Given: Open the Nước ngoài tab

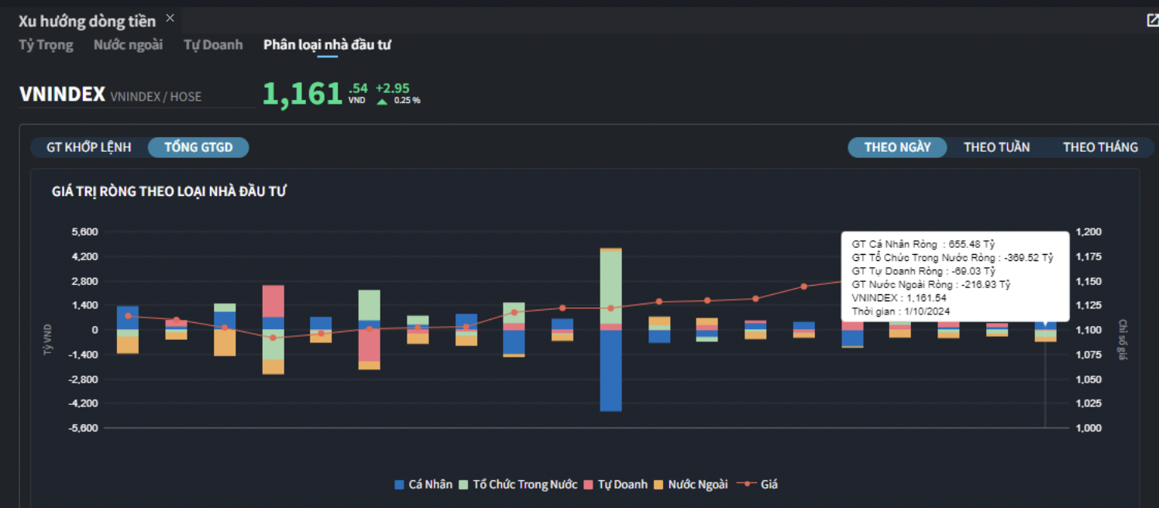Looking at the screenshot, I should point(128,45).
